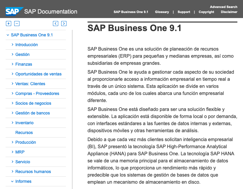Expand the Gestión chevron

[x=12, y=54]
